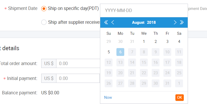Pick August 6 highlighted date
This screenshot has height=104, width=207.
point(120,52)
